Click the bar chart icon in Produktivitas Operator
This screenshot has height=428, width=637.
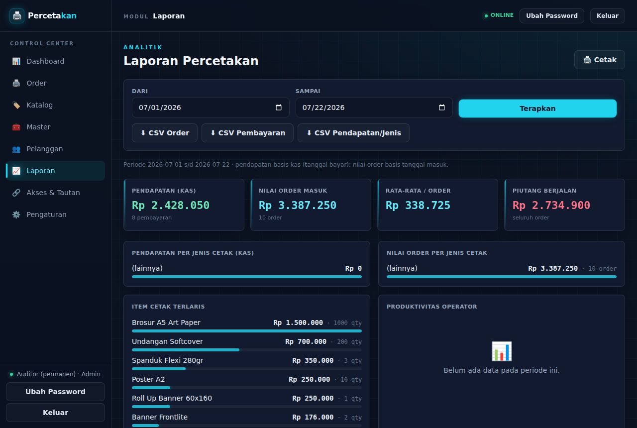pyautogui.click(x=502, y=351)
